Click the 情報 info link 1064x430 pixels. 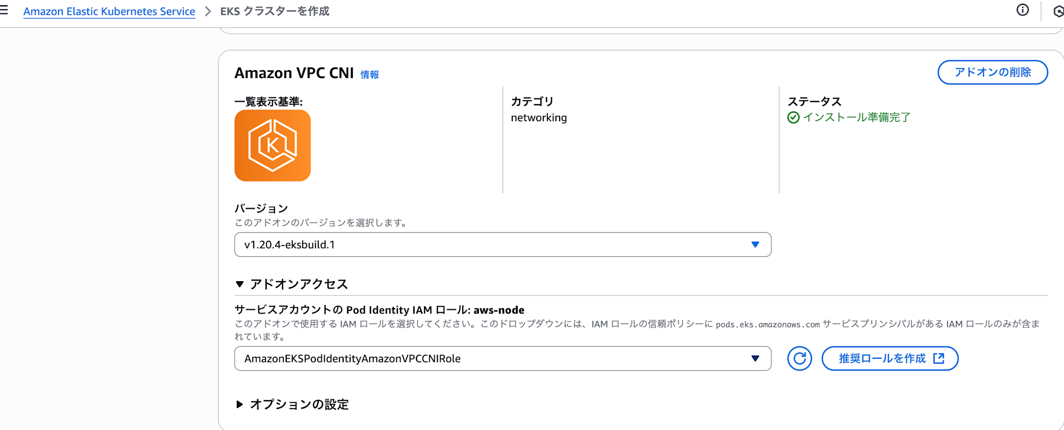[x=370, y=75]
